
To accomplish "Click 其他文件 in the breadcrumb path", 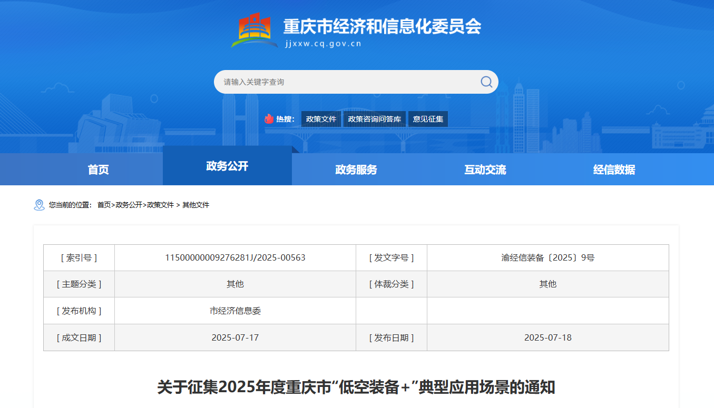I will [x=195, y=205].
